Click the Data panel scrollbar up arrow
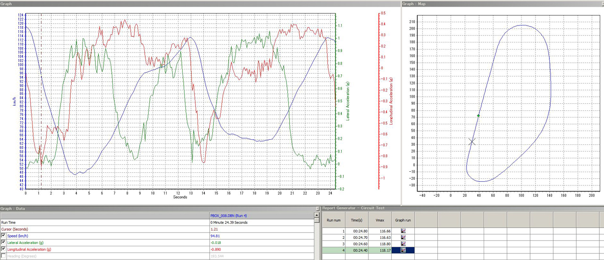604x260 pixels. click(x=317, y=216)
